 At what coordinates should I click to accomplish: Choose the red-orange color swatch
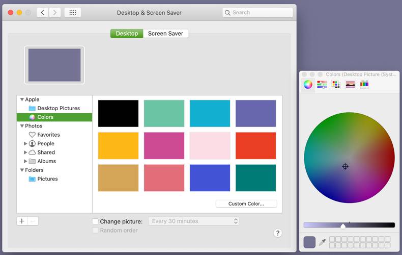tap(256, 145)
